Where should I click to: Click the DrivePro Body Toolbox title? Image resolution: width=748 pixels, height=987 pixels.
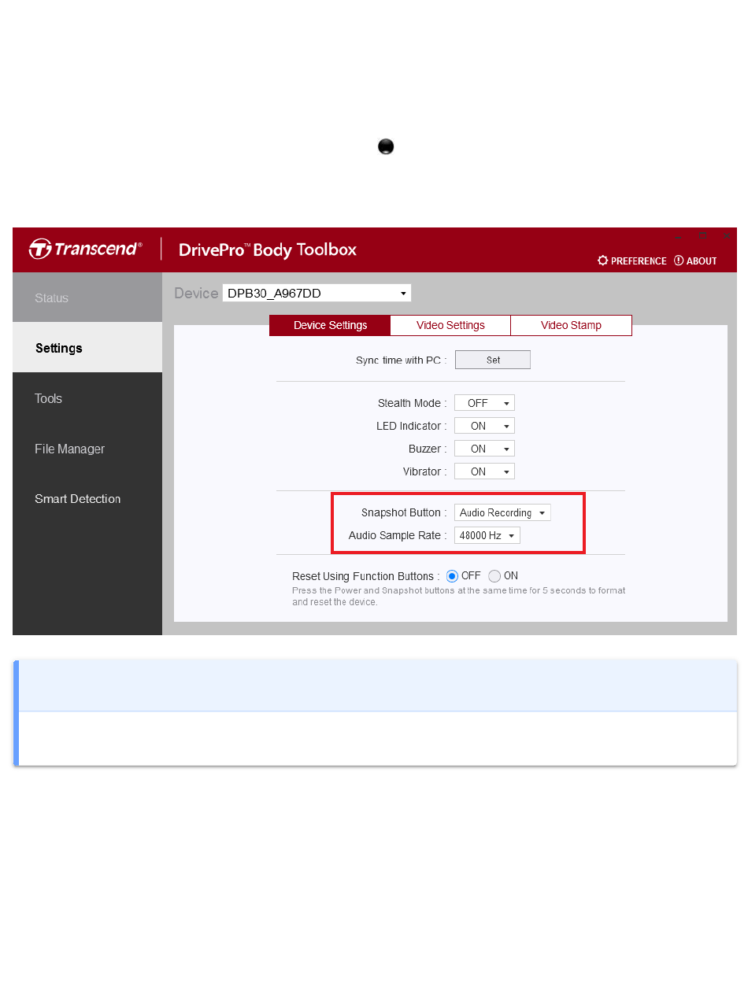pyautogui.click(x=268, y=250)
